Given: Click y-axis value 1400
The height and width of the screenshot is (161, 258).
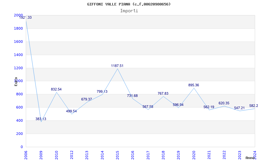Looking at the screenshot, I should (x=18, y=55).
